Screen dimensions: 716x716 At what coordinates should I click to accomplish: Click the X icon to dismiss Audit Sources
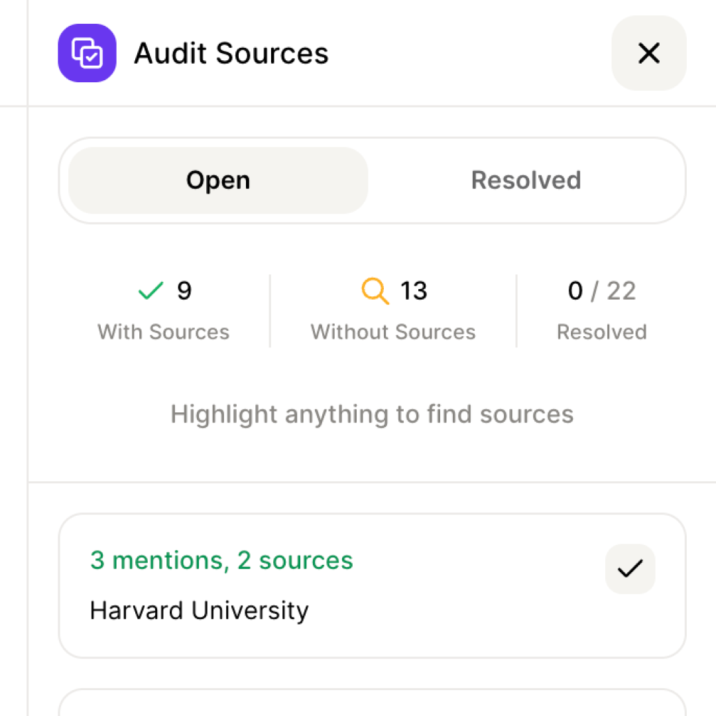tap(648, 54)
